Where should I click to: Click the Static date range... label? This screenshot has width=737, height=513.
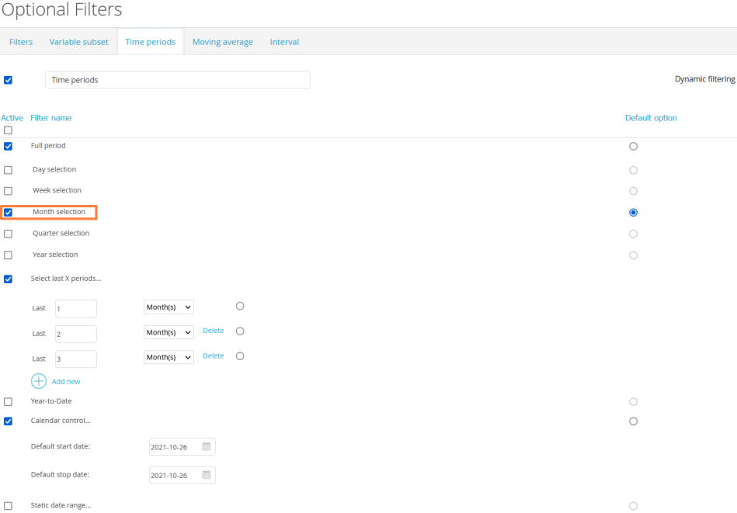click(x=61, y=505)
